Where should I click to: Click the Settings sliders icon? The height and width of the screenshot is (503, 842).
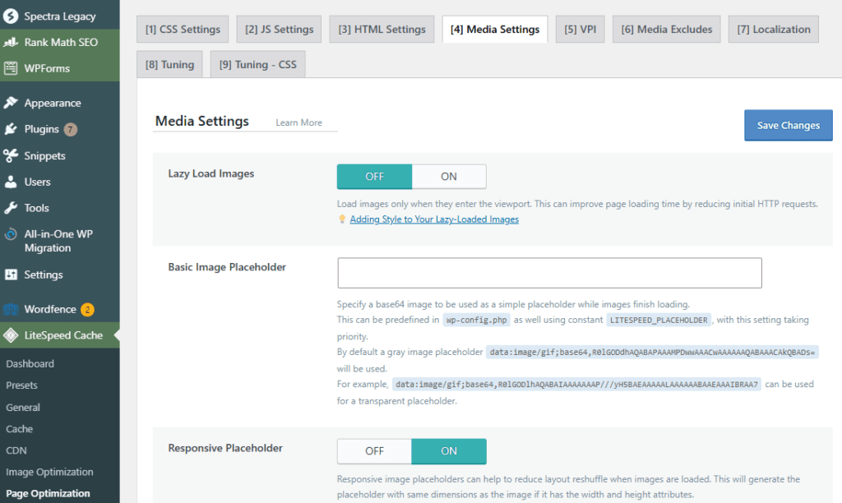pyautogui.click(x=11, y=275)
